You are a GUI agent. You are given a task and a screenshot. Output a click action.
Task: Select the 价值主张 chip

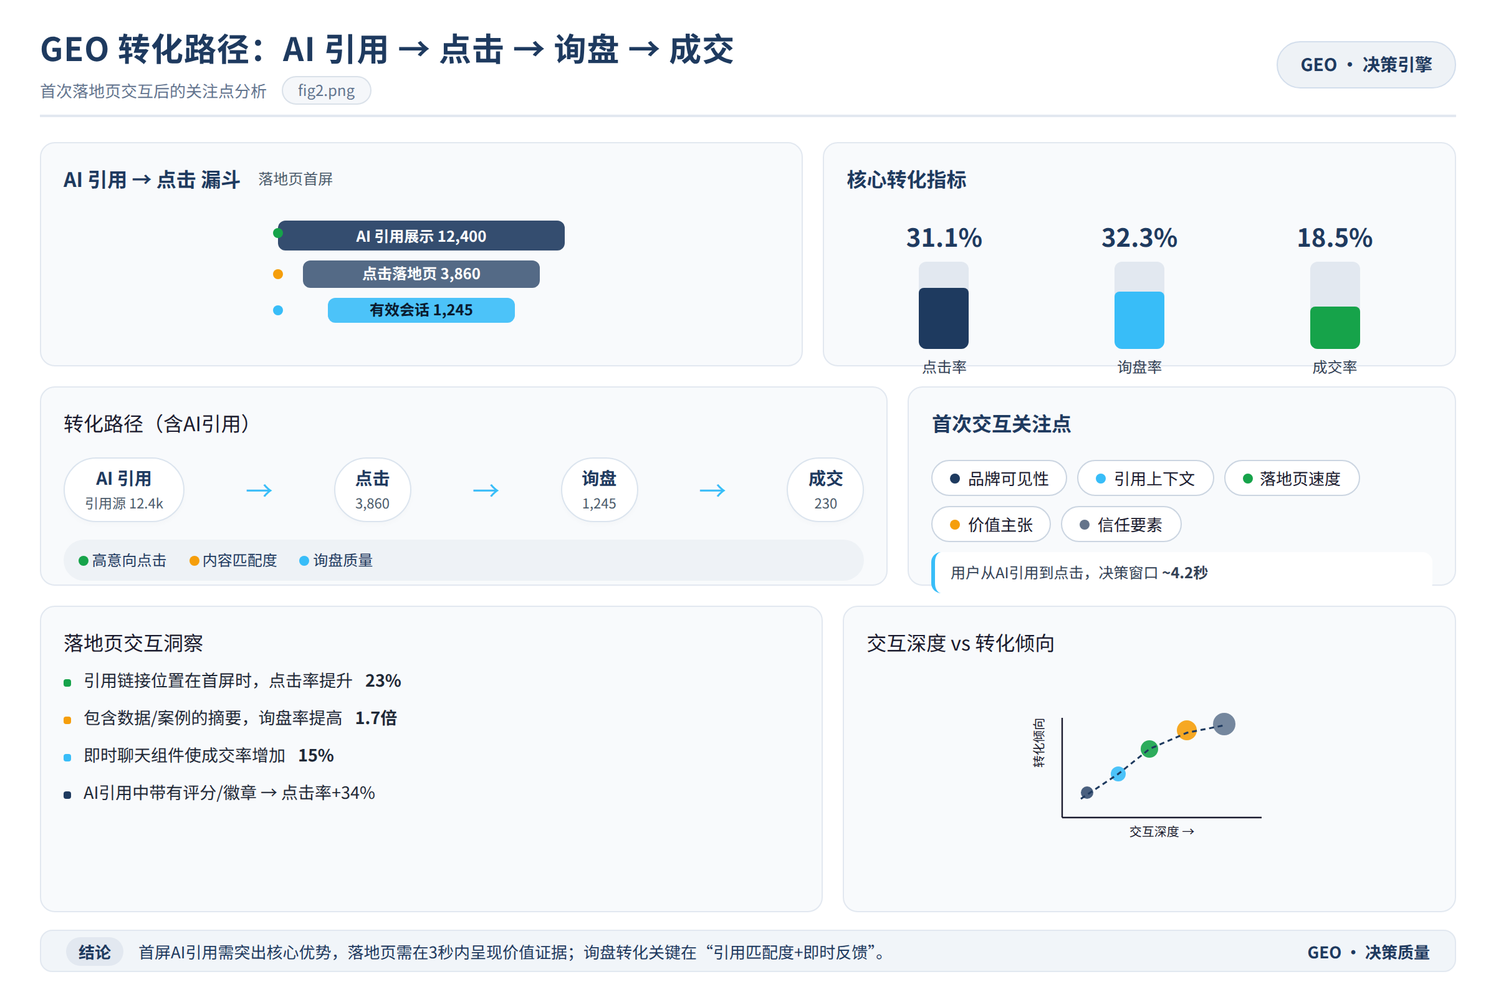[991, 525]
